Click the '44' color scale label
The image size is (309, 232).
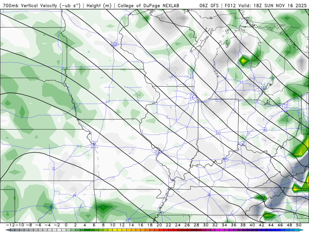coord(271,225)
